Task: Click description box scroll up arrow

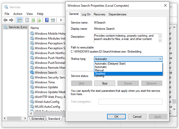Action: (x=160, y=36)
